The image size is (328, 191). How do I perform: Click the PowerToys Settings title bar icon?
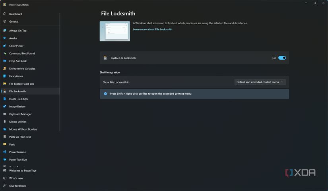(x=5, y=5)
